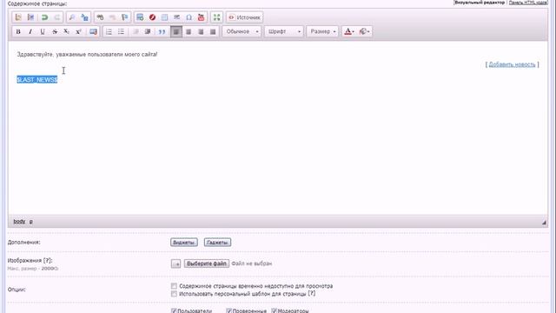Toggle the Модераторы checkbox

(x=275, y=311)
